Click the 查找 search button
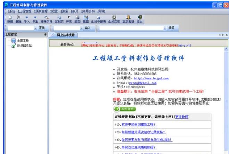Screen dimensions: 229x154 [x=42, y=28]
